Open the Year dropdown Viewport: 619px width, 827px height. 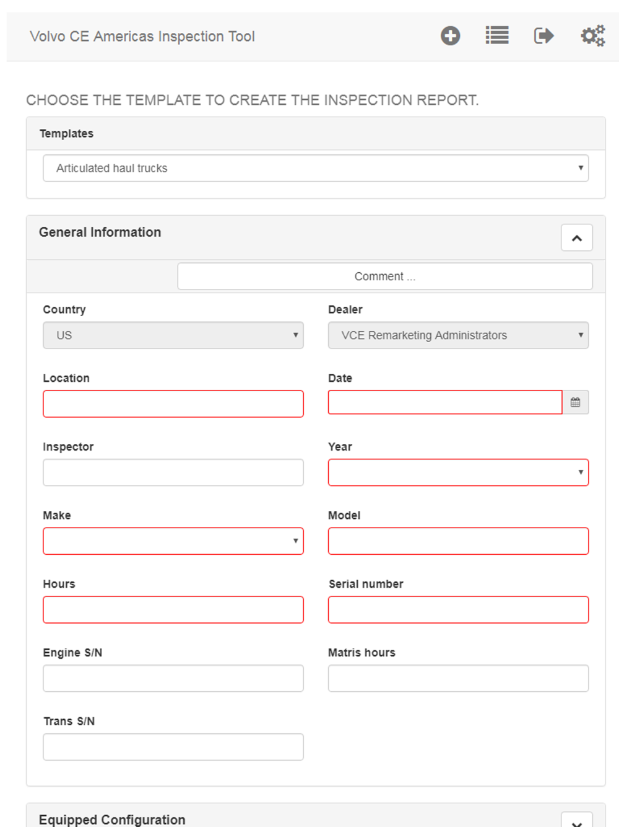(458, 472)
